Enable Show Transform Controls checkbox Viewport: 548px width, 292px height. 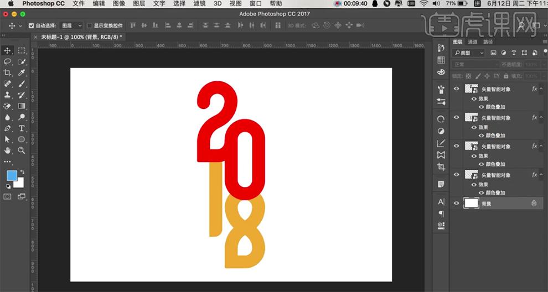coord(90,25)
